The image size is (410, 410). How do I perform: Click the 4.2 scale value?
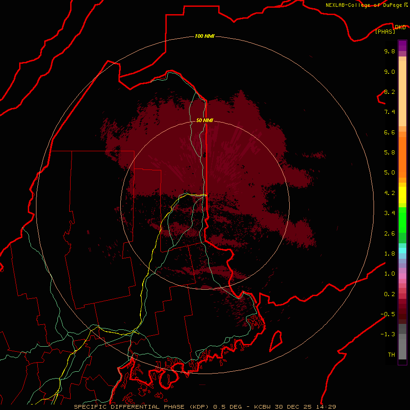pos(389,193)
